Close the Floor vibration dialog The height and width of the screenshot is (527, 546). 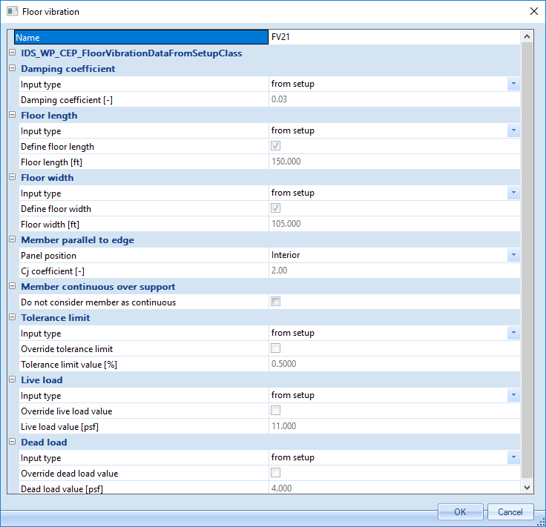[x=532, y=12]
